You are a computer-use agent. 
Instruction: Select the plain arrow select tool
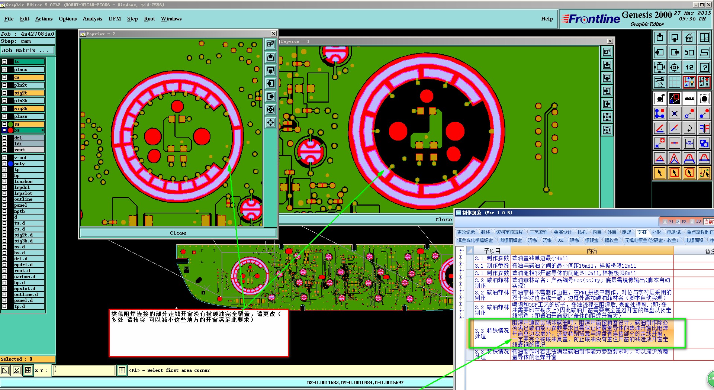660,173
